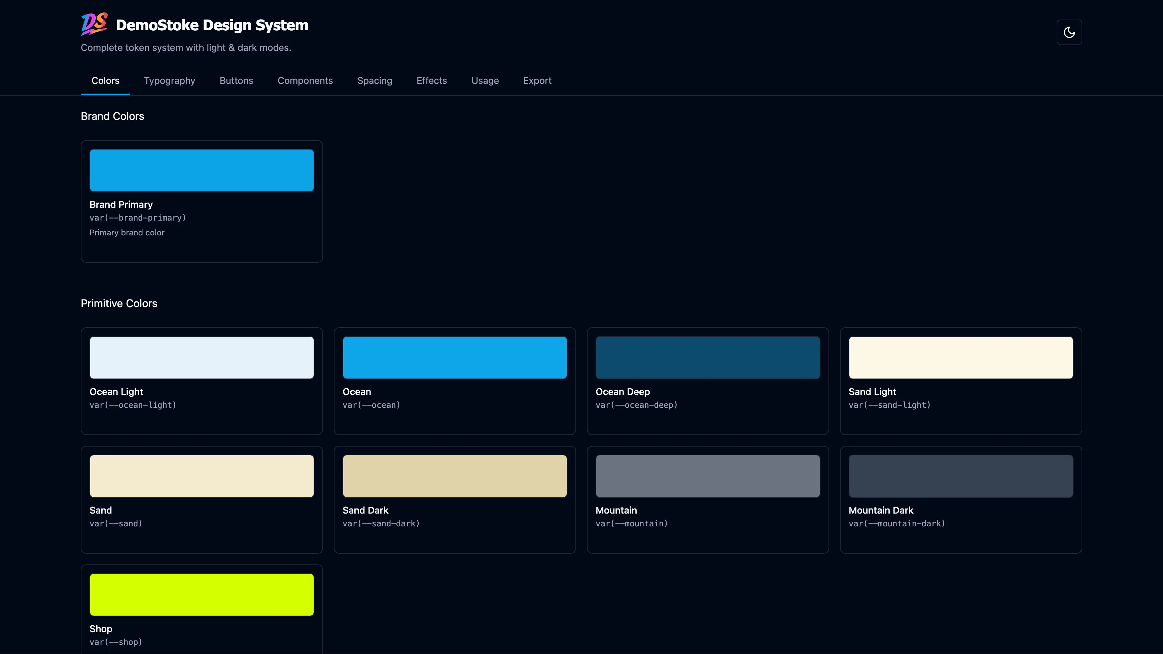Click the DemoStoke DS logo
The height and width of the screenshot is (654, 1163).
pyautogui.click(x=94, y=24)
